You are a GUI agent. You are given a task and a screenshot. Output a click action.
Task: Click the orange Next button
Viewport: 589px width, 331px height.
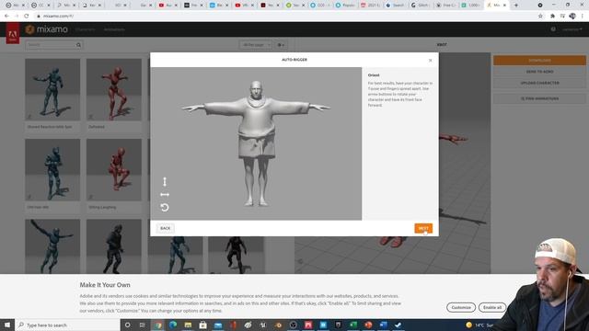[x=423, y=228]
